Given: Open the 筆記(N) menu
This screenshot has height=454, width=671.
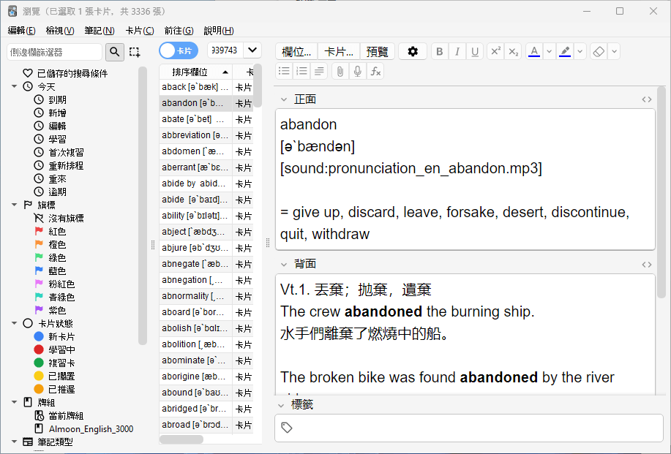Looking at the screenshot, I should (x=99, y=31).
